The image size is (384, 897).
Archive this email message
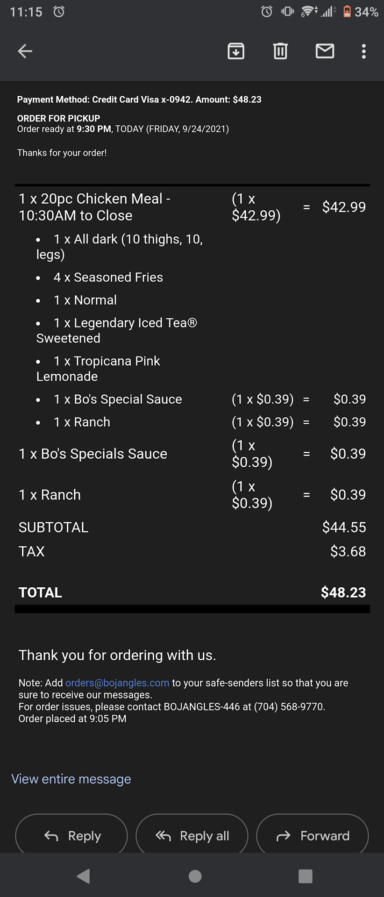(x=236, y=51)
